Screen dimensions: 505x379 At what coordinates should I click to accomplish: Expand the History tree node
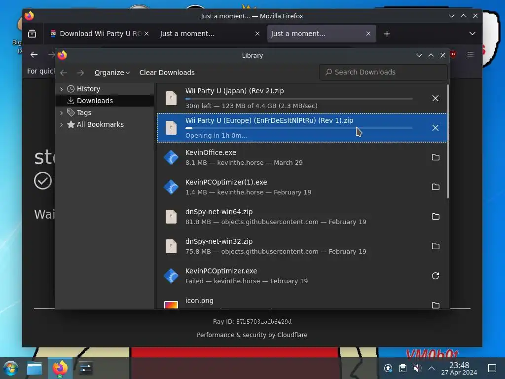pos(61,89)
